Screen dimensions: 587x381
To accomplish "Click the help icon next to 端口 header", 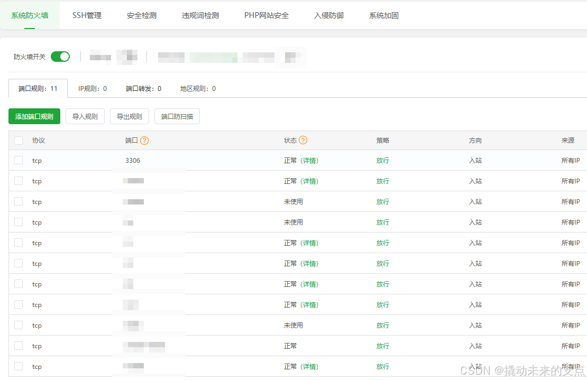I will point(144,141).
